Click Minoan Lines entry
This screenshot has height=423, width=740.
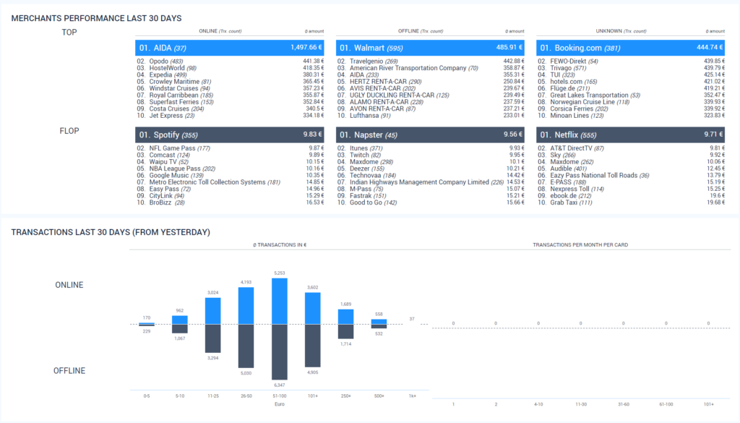click(630, 116)
